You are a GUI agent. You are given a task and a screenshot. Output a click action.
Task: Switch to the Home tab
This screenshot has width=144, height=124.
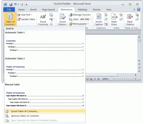(x=22, y=10)
